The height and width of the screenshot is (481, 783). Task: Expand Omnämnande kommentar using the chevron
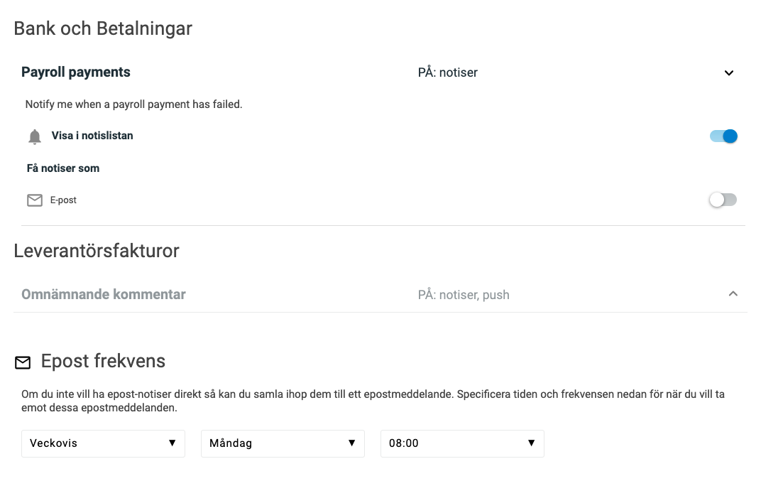pyautogui.click(x=733, y=293)
